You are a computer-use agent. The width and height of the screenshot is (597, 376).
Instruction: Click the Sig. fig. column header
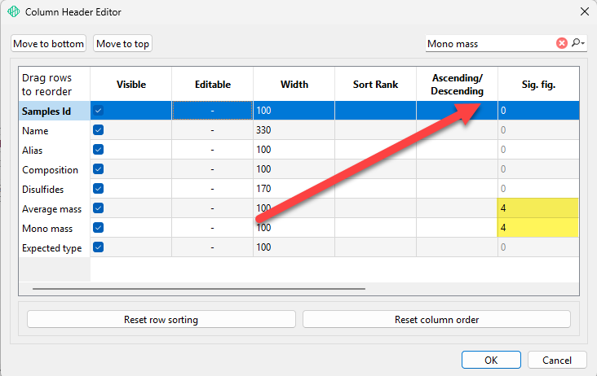[538, 84]
